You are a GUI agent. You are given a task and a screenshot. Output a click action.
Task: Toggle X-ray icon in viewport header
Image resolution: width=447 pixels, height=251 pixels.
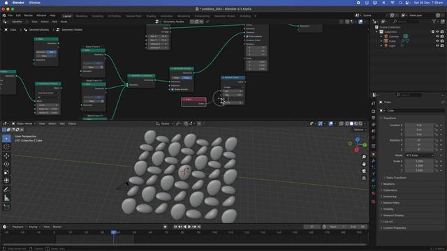pos(341,124)
